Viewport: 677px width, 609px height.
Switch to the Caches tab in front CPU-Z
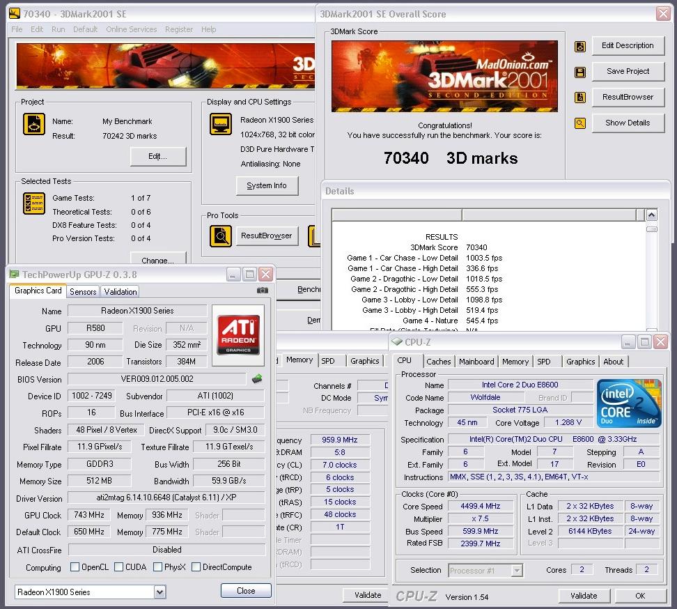[x=438, y=362]
